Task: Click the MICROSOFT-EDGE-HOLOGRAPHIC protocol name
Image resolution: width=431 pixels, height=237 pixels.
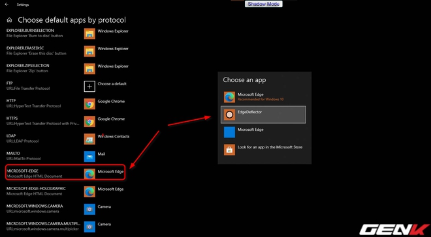Action: click(x=36, y=189)
